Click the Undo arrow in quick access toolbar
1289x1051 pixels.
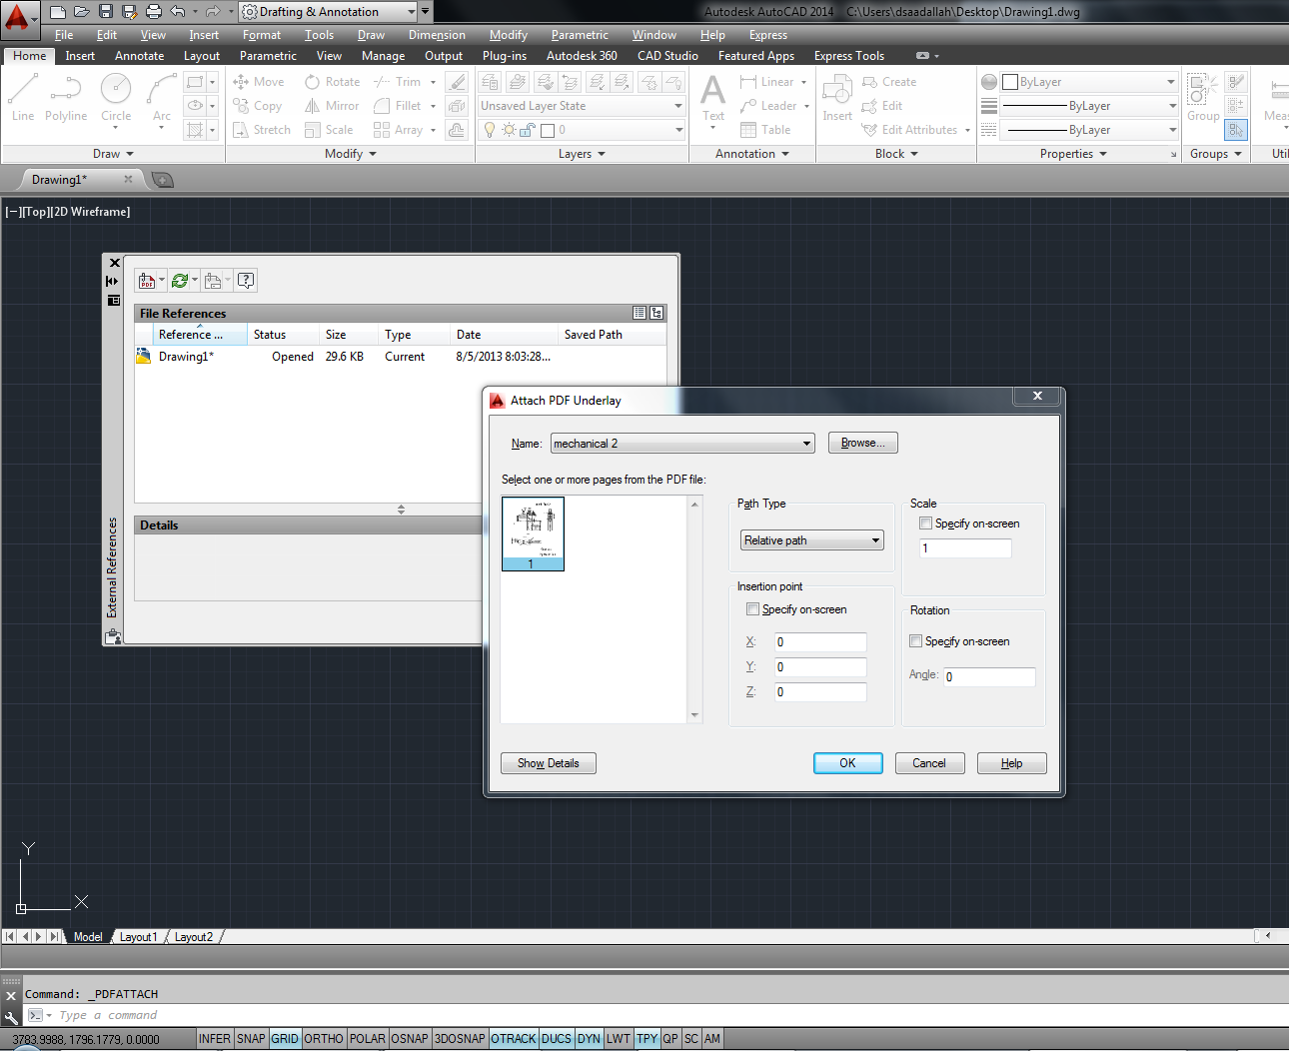click(178, 12)
